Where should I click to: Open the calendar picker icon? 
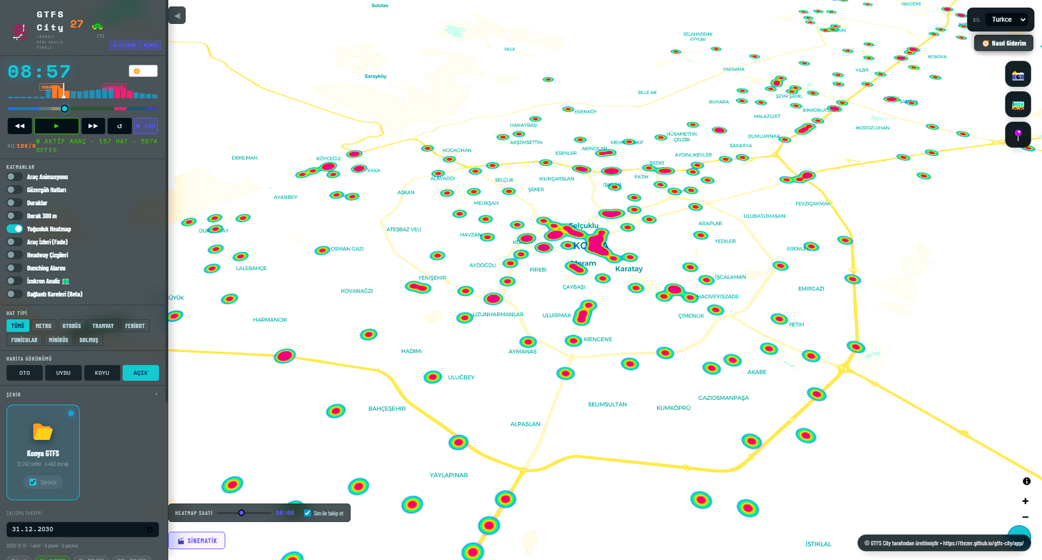tap(150, 529)
